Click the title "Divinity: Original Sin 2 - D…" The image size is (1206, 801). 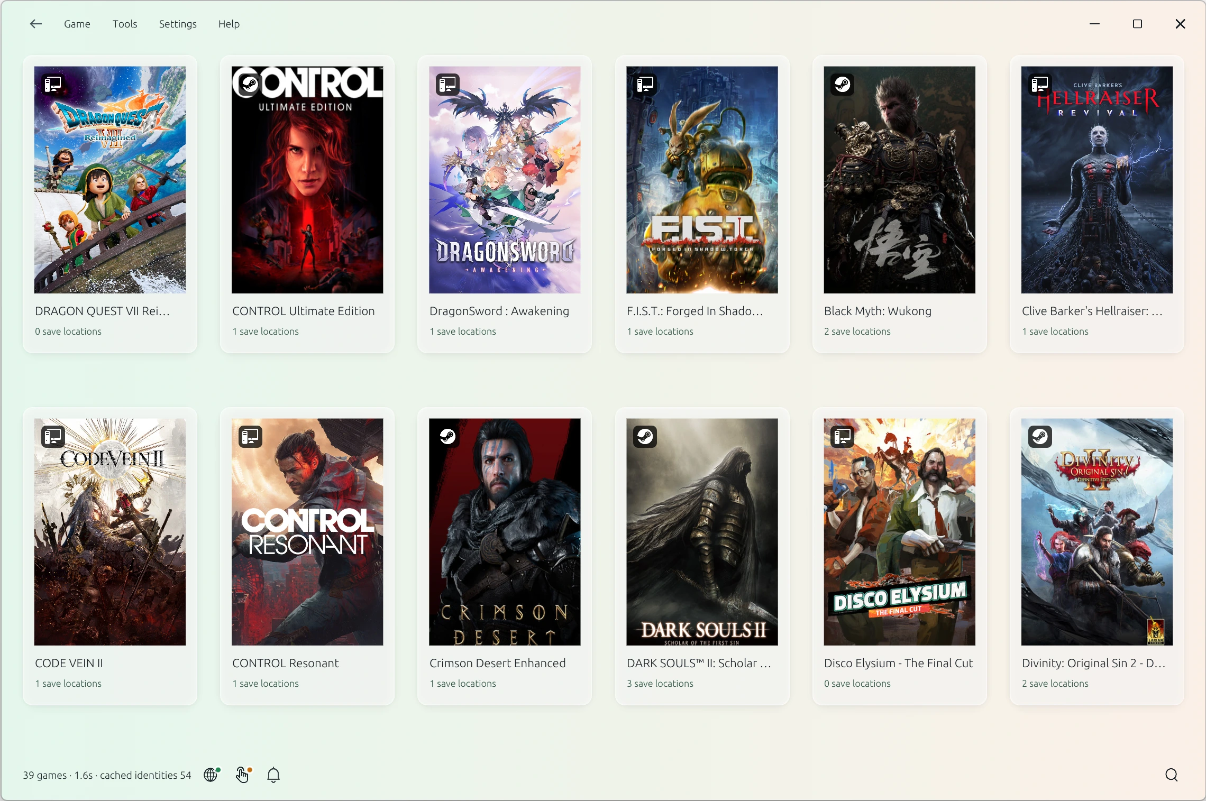(1094, 663)
